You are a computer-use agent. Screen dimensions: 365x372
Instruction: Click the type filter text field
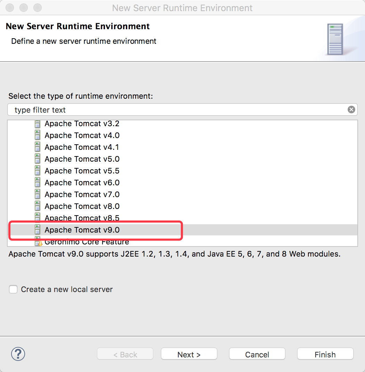tap(139, 109)
